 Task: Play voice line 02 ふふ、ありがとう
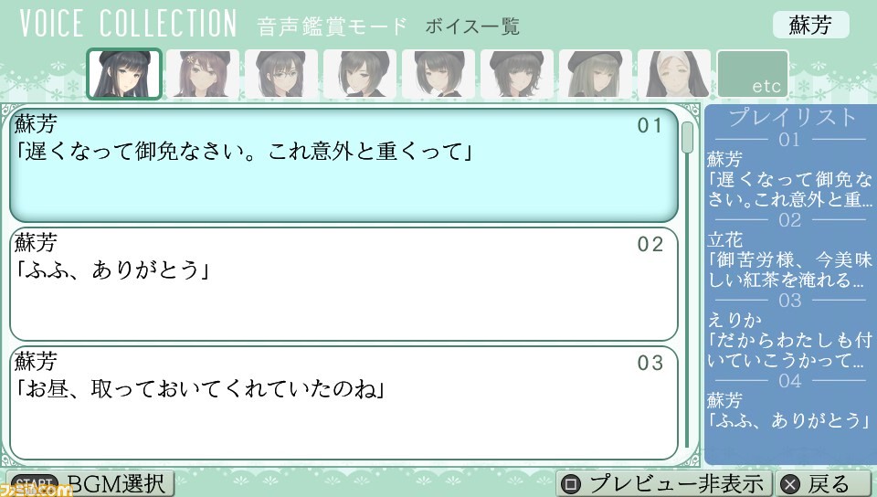pyautogui.click(x=344, y=284)
